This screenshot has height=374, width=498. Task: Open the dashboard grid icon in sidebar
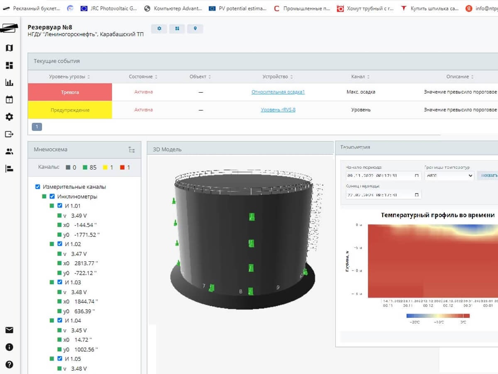pyautogui.click(x=9, y=65)
